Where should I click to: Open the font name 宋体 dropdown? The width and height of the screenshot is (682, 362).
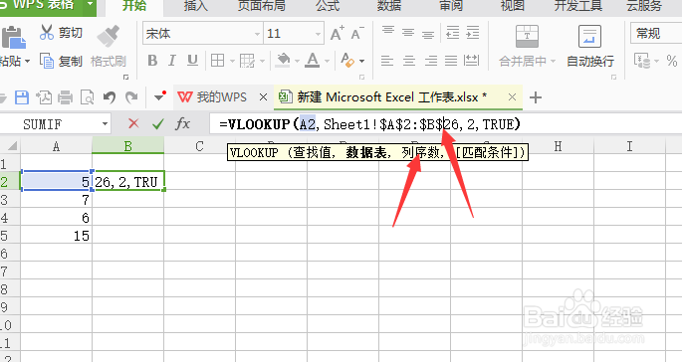point(257,34)
